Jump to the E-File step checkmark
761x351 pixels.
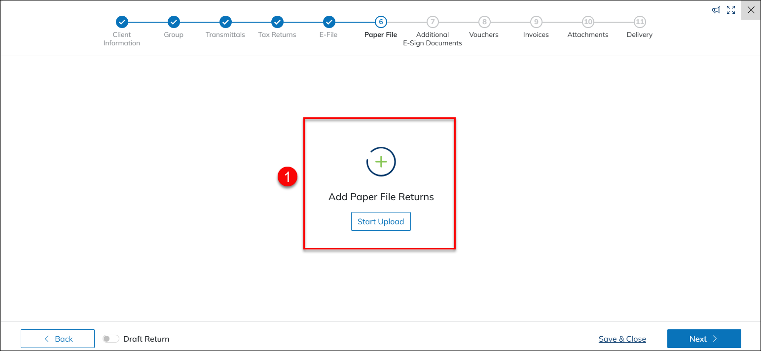click(329, 22)
